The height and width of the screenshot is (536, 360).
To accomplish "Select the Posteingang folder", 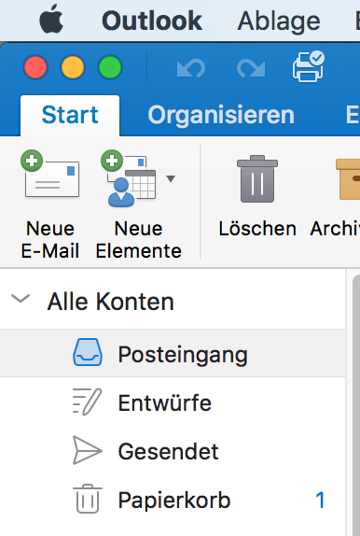I will [173, 354].
